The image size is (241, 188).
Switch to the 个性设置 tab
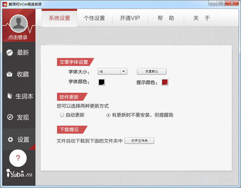point(94,18)
